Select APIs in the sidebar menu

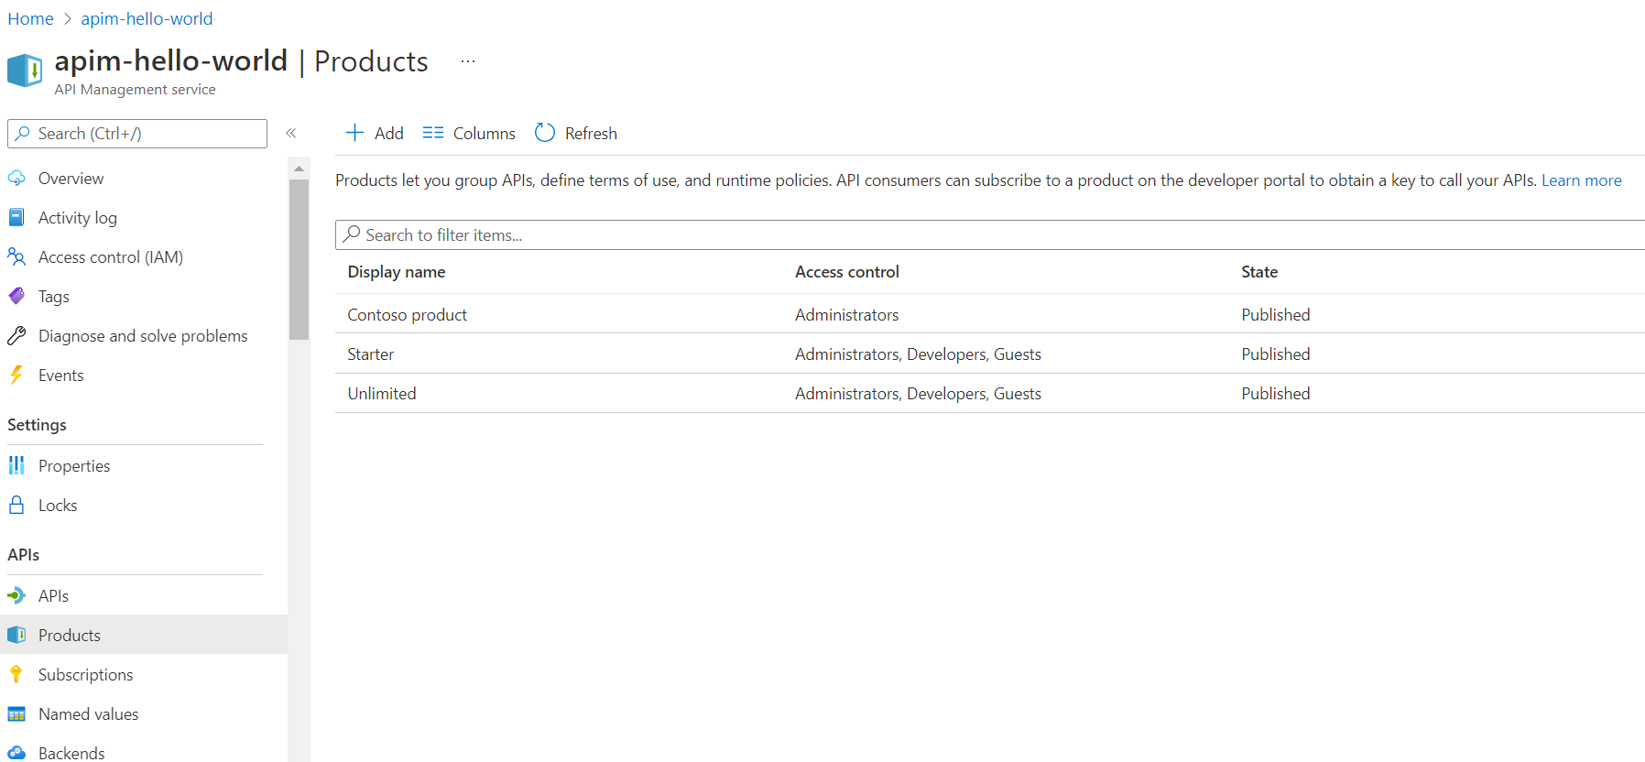[x=53, y=596]
